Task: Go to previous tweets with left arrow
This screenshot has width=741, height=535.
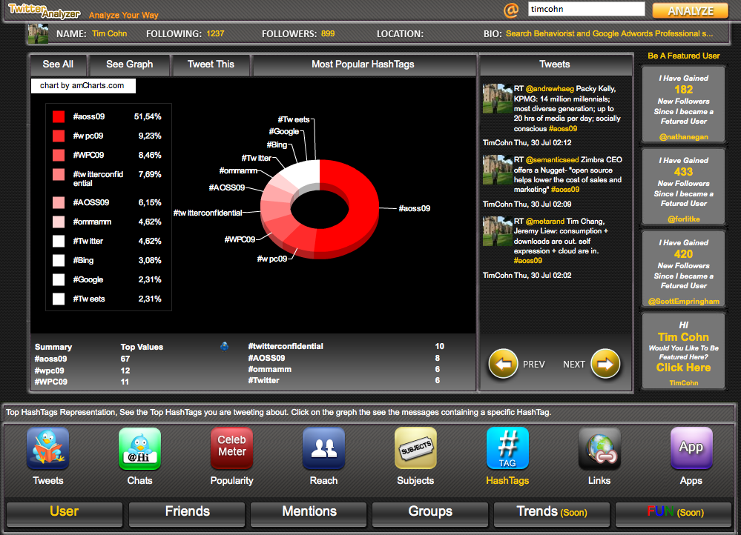Action: coord(503,364)
